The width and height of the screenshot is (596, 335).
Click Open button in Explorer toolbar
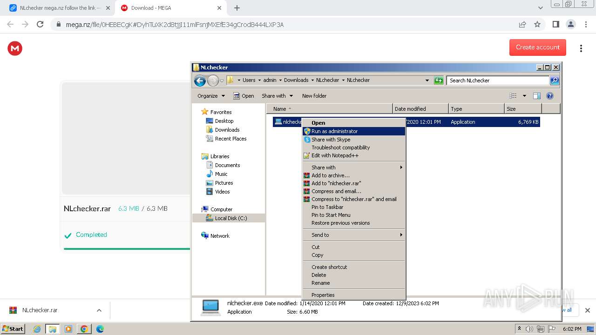(x=244, y=96)
